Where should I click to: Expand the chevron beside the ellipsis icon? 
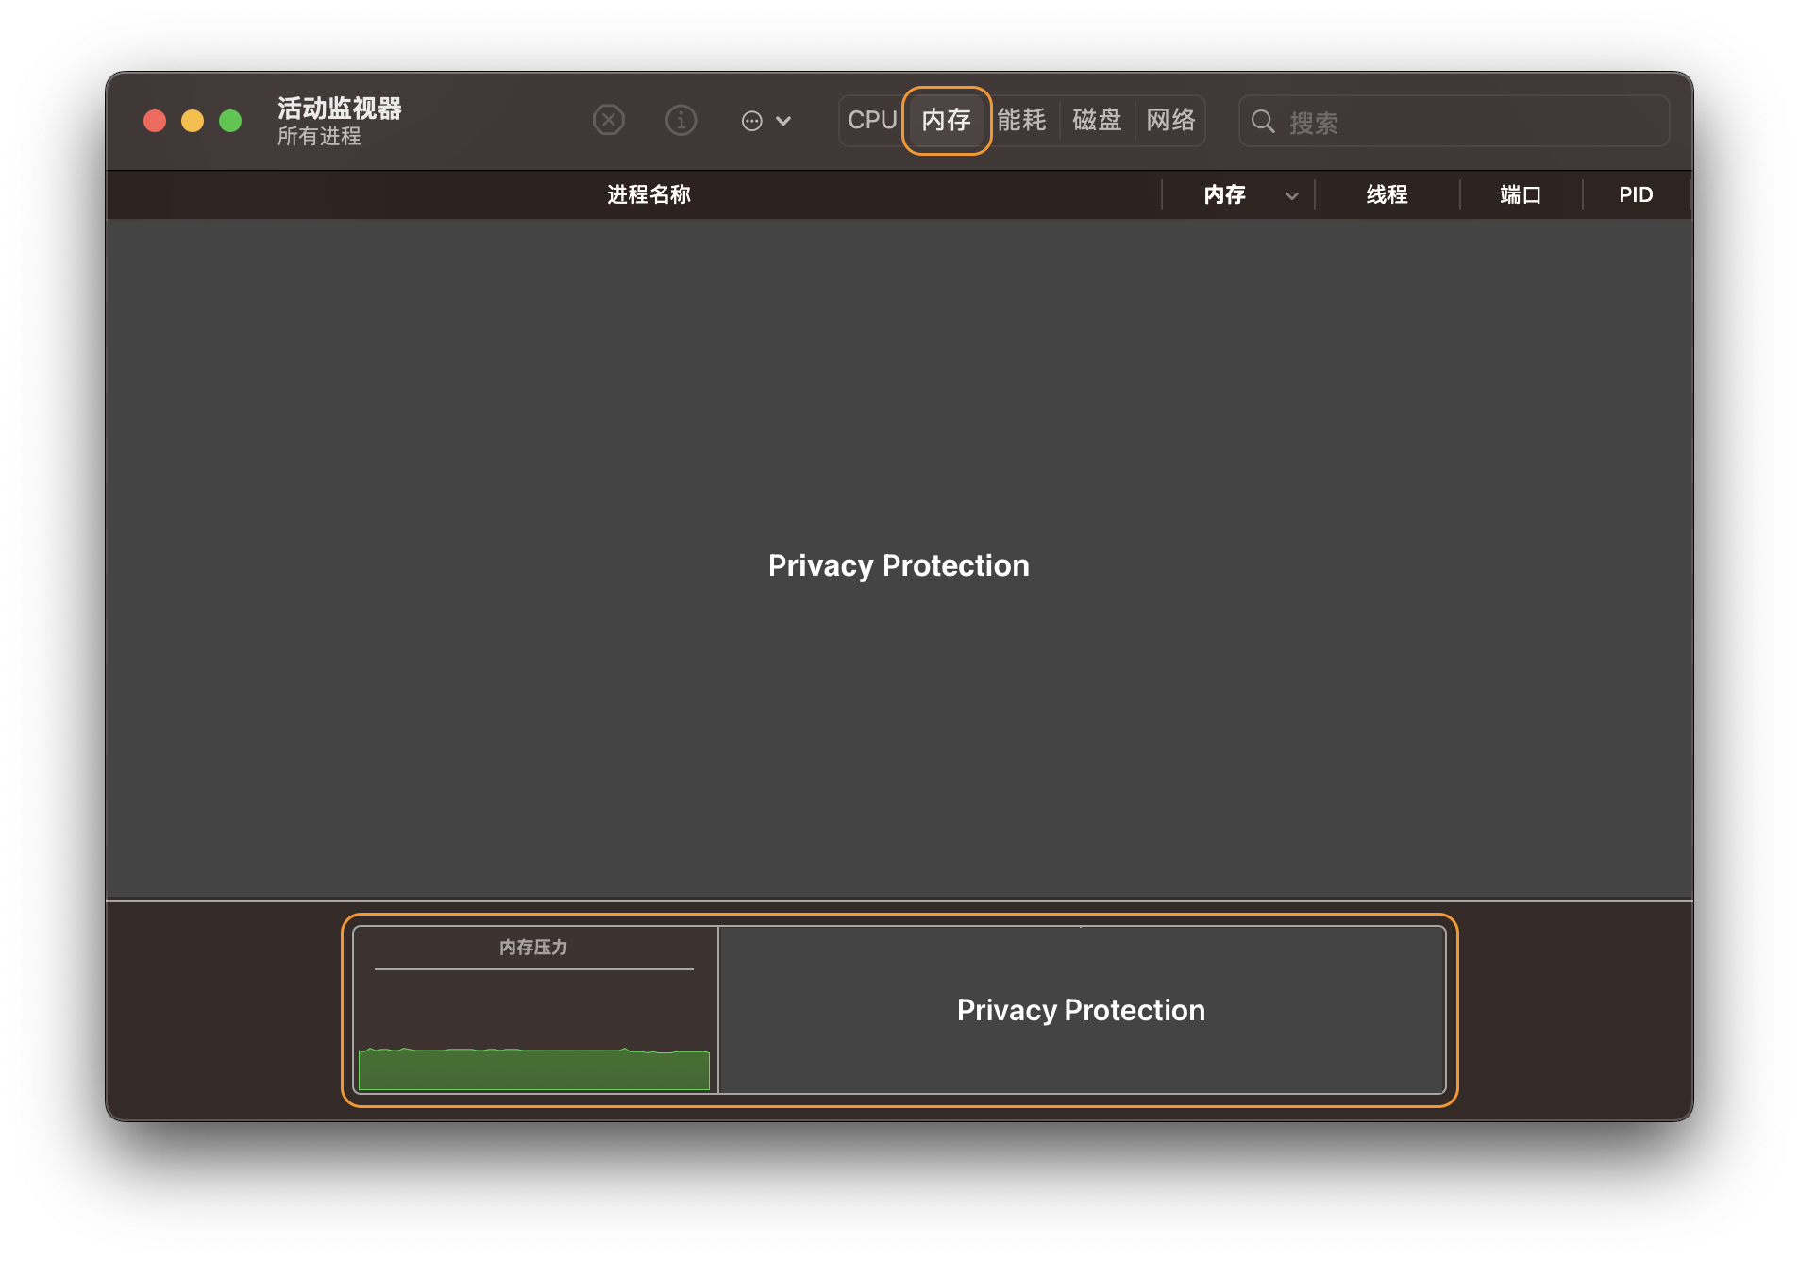[x=783, y=121]
